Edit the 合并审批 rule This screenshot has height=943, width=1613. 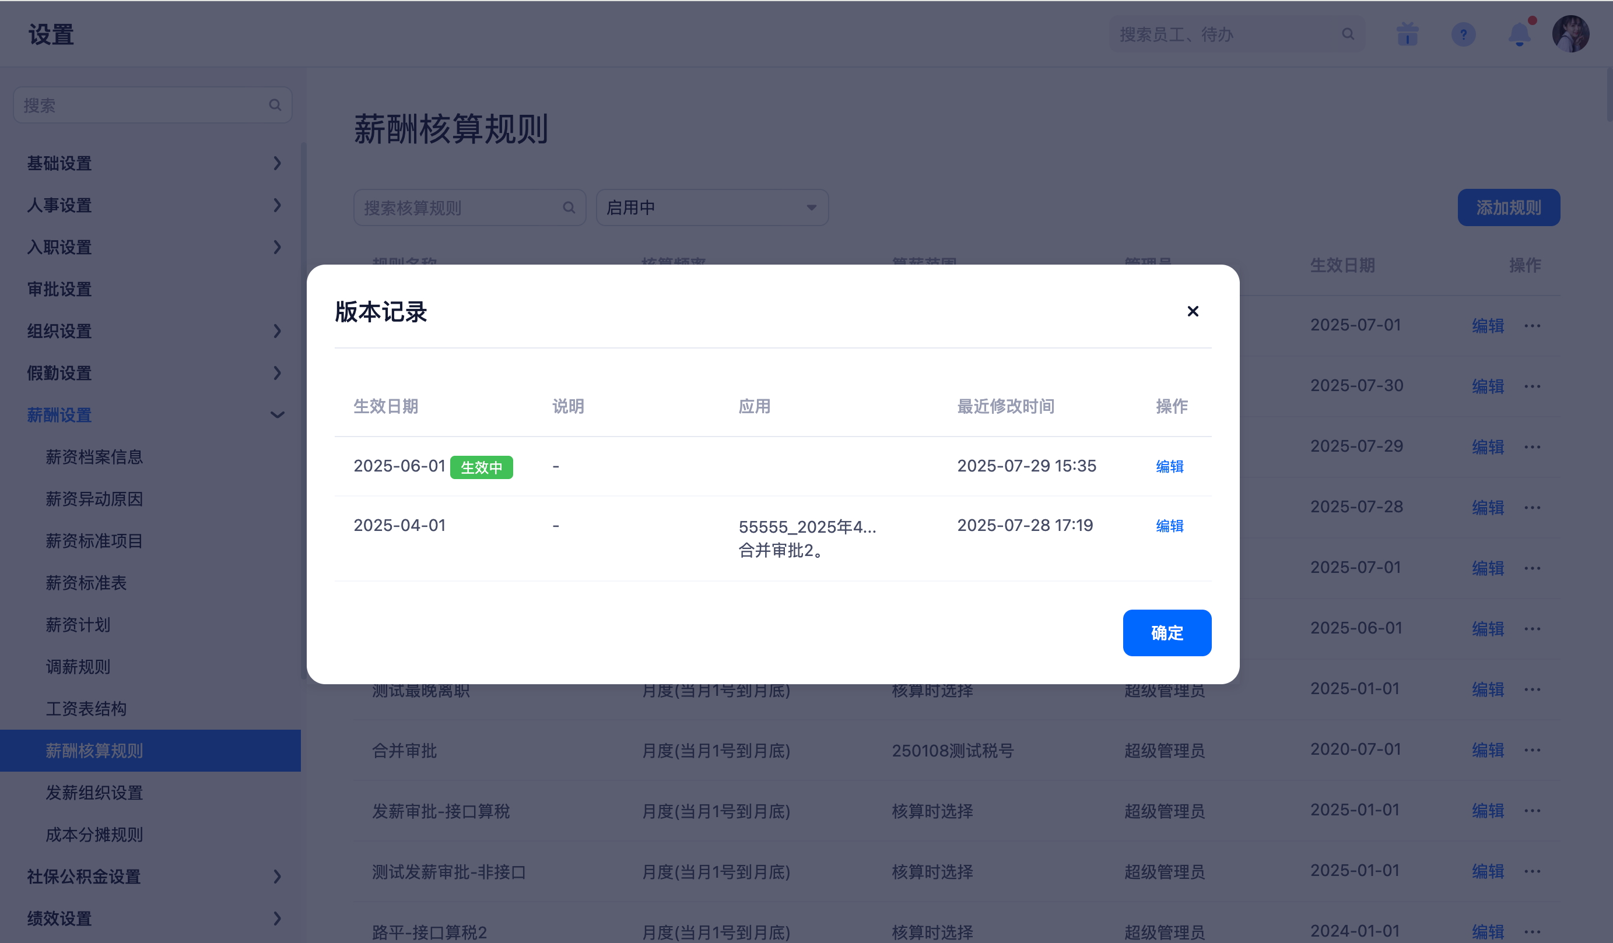[1488, 750]
